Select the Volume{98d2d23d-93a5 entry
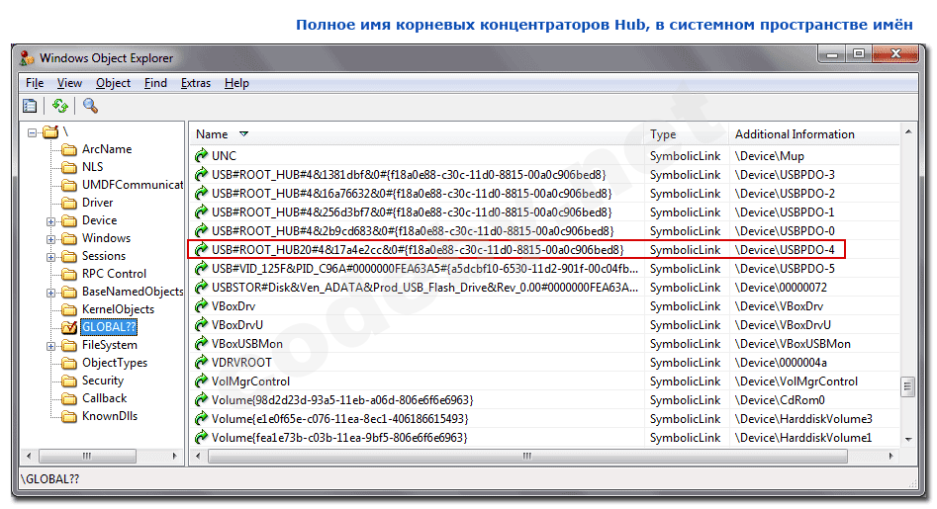The image size is (937, 509). 342,400
